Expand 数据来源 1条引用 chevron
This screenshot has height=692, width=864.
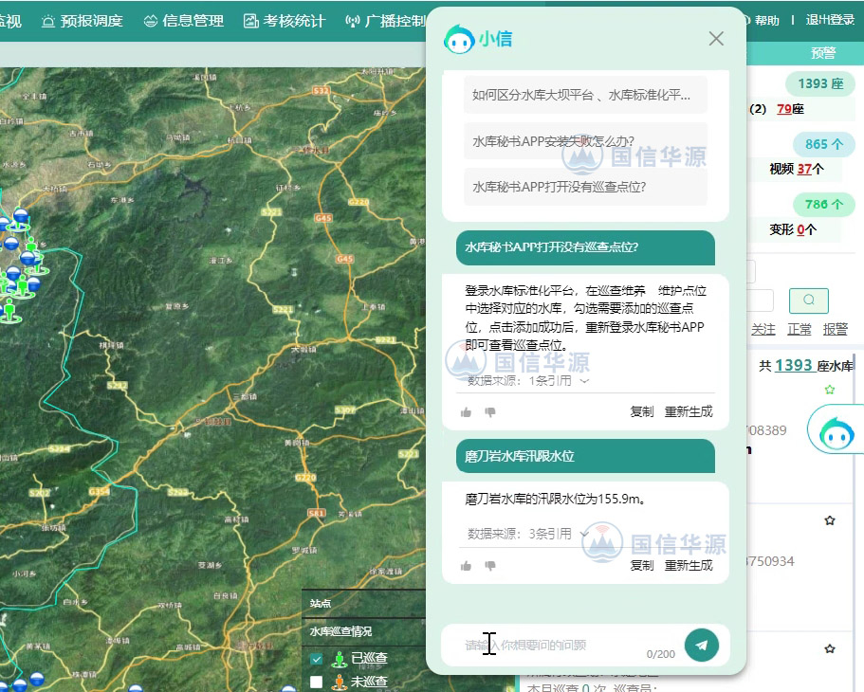pos(584,381)
